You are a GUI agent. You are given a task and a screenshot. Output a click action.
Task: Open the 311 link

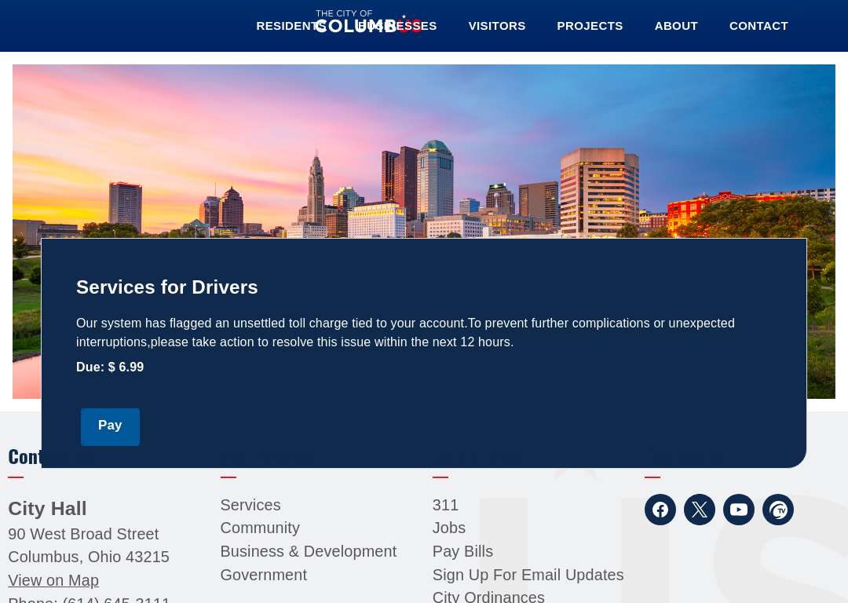[x=446, y=505]
